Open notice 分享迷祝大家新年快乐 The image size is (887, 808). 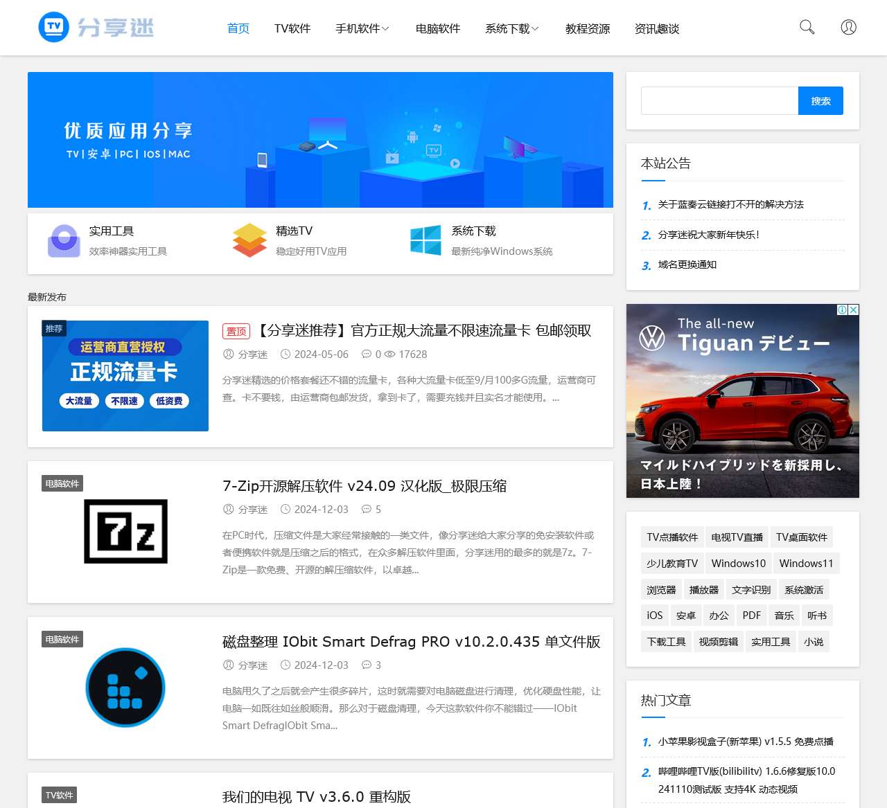click(x=708, y=235)
